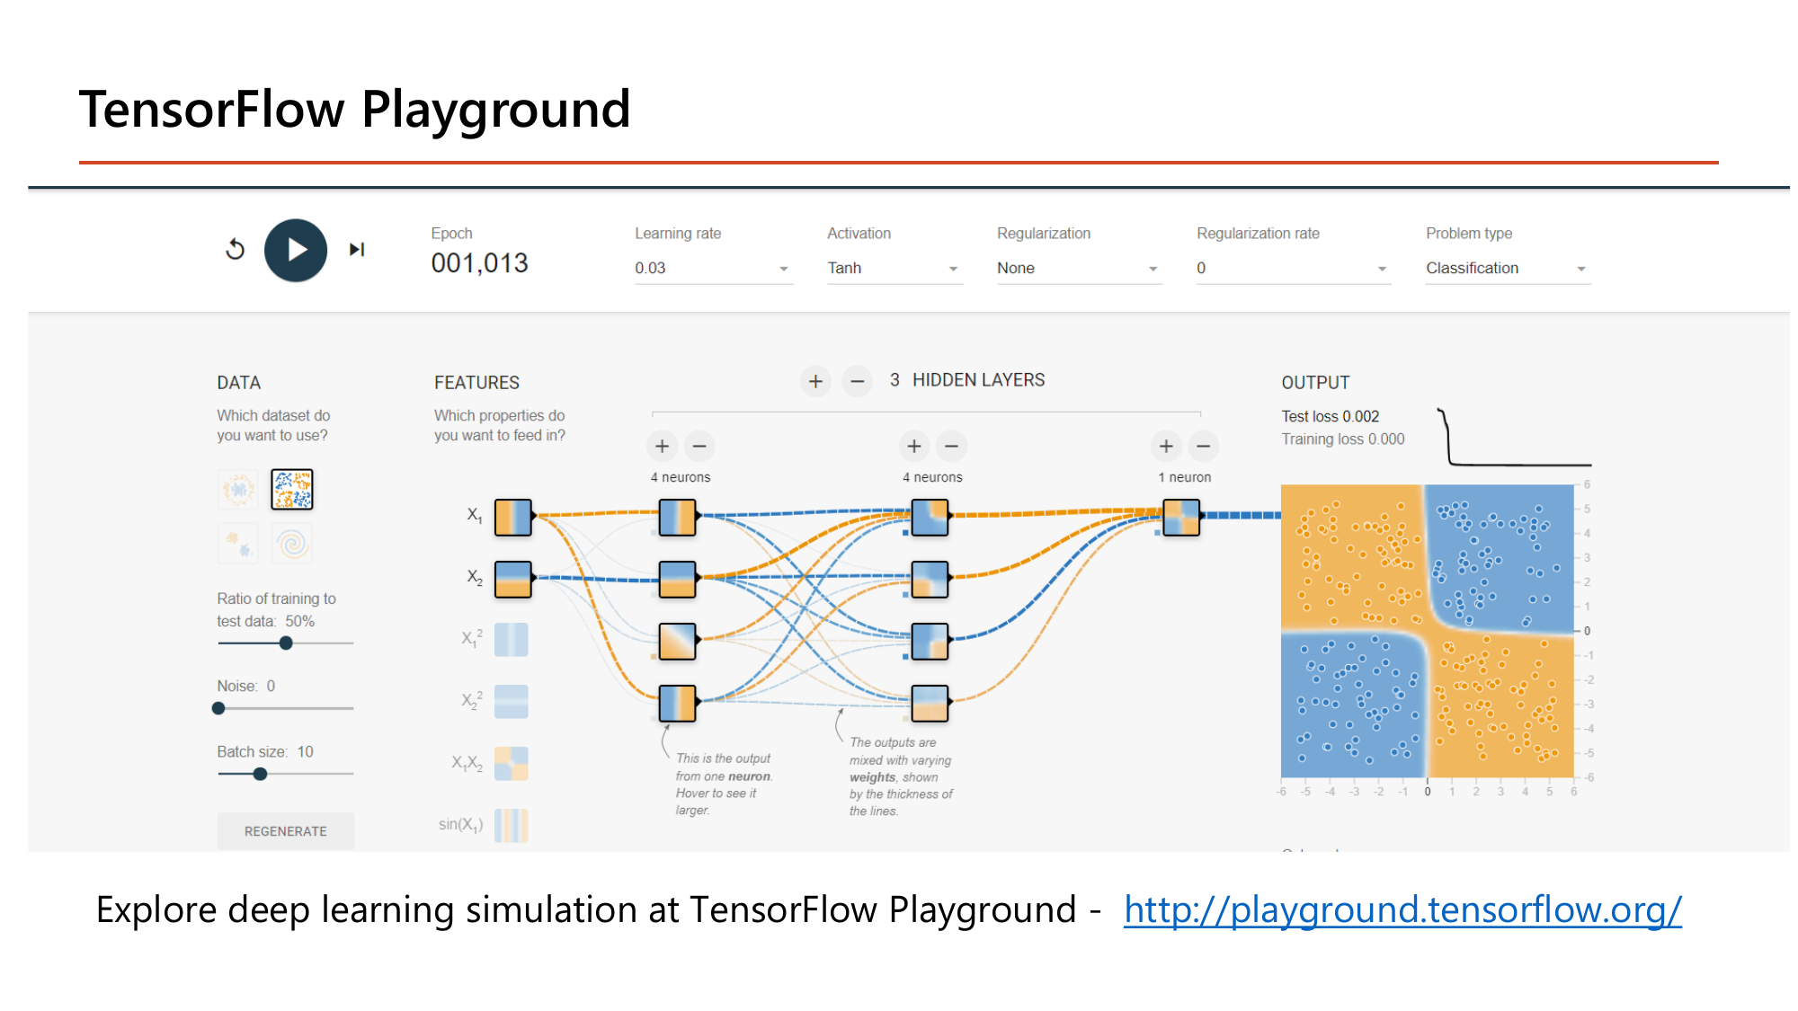The image size is (1798, 1011).
Task: Step forward one epoch
Action: click(357, 250)
